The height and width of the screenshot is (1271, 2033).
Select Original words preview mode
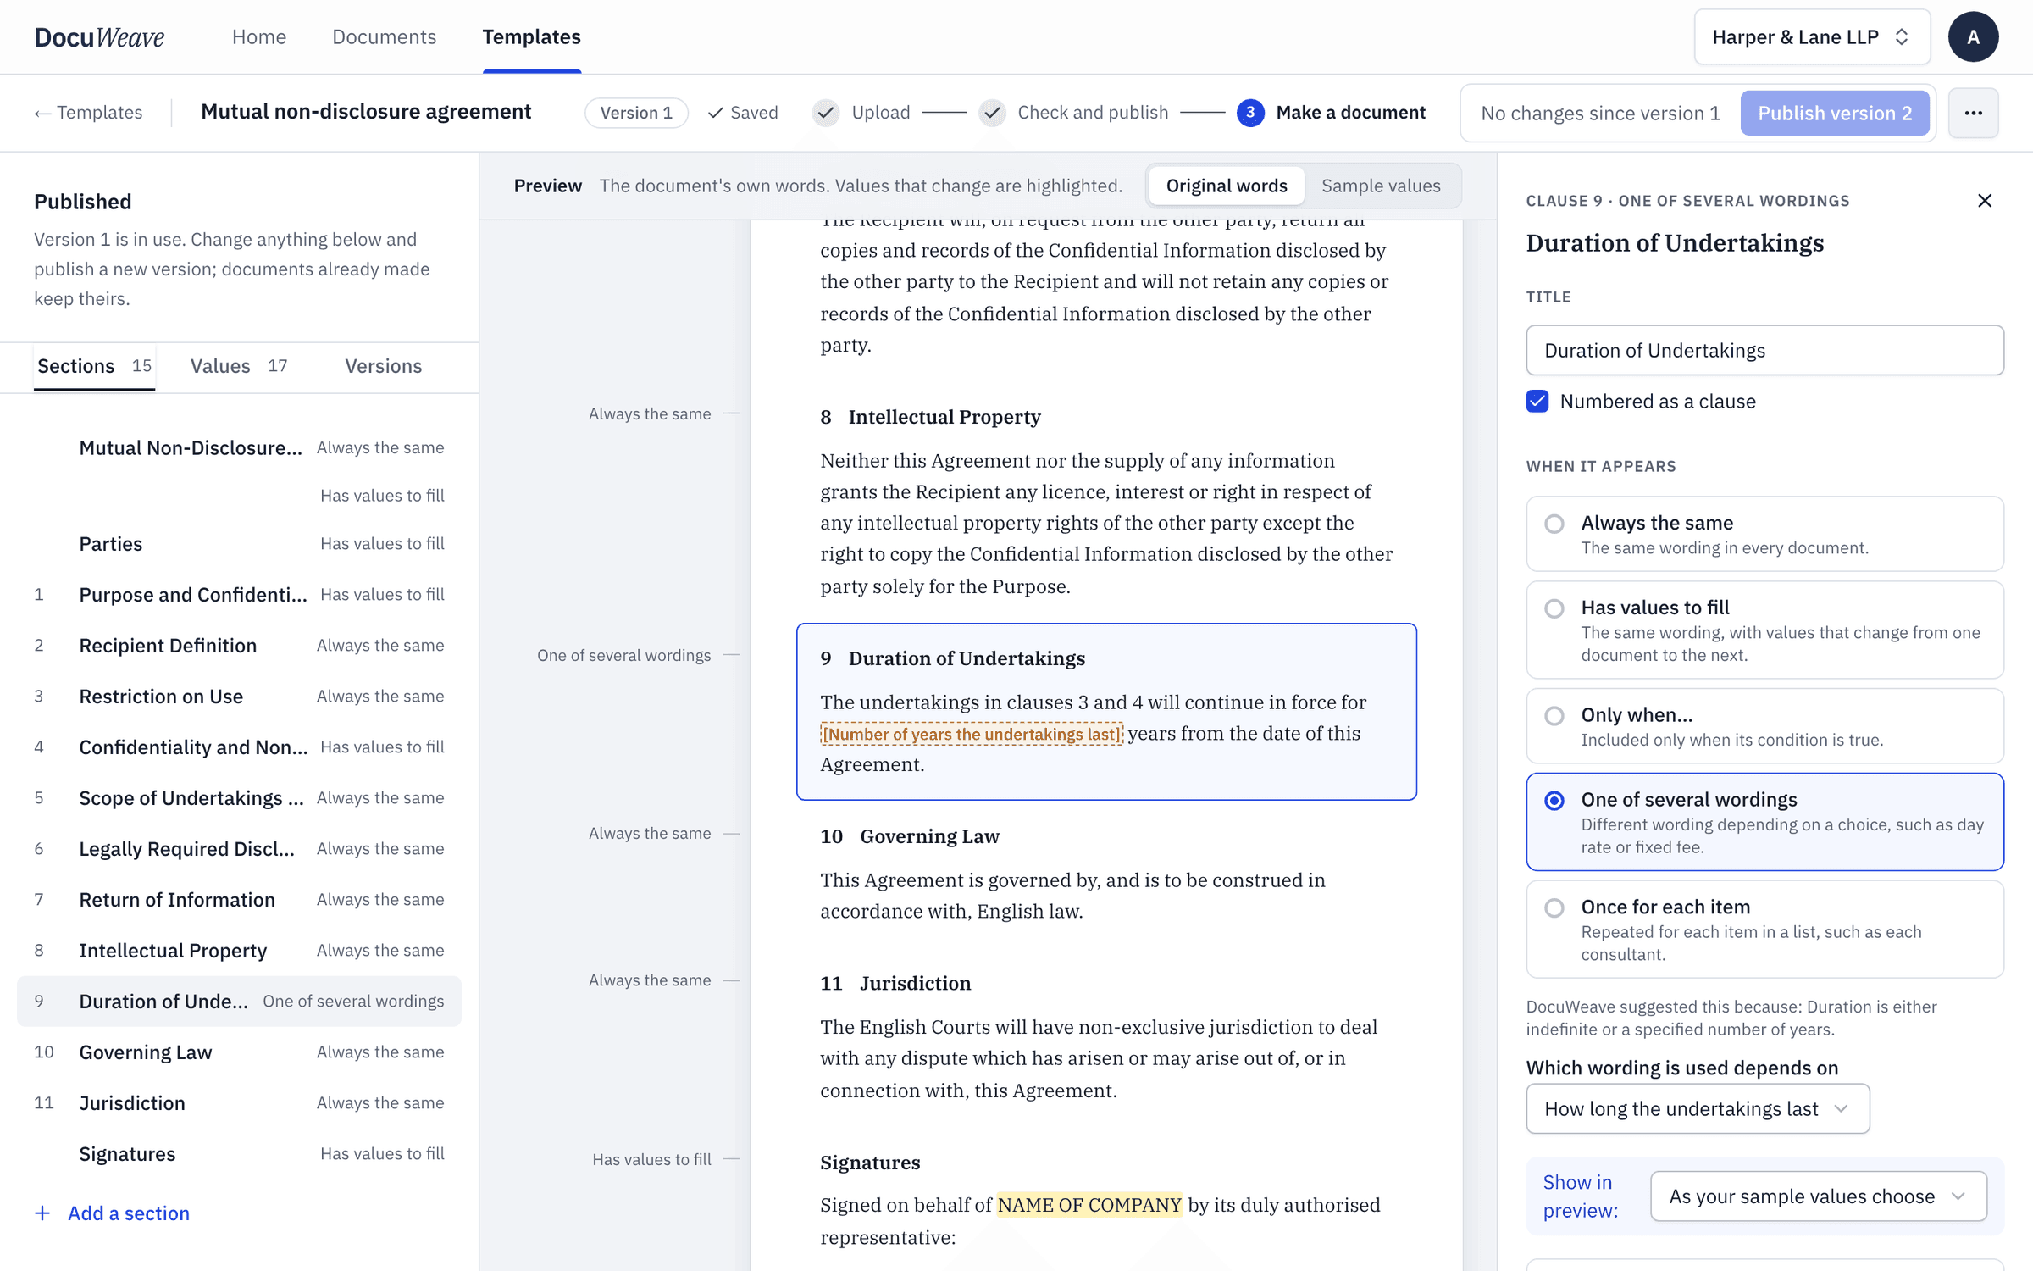tap(1227, 186)
